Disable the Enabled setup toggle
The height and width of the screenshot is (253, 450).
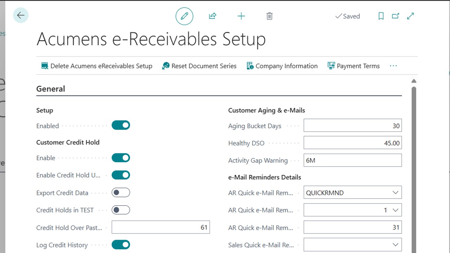coord(121,125)
